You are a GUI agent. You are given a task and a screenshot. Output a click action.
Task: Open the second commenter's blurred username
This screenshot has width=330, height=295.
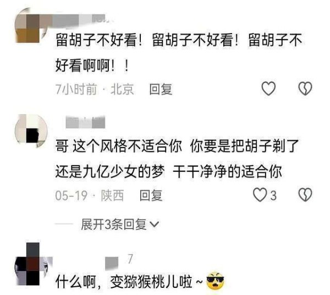85,122
